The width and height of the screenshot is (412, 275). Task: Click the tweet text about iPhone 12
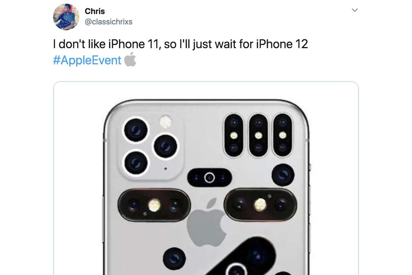tap(180, 44)
